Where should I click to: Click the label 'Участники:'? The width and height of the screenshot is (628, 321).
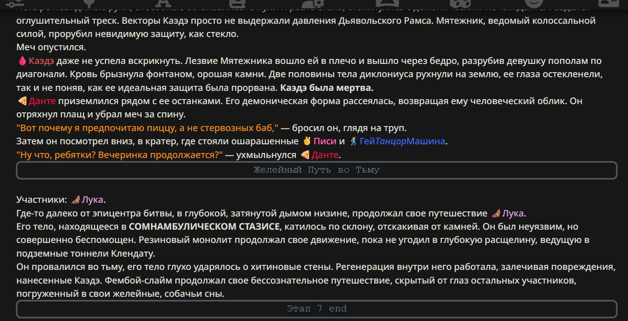tap(42, 200)
